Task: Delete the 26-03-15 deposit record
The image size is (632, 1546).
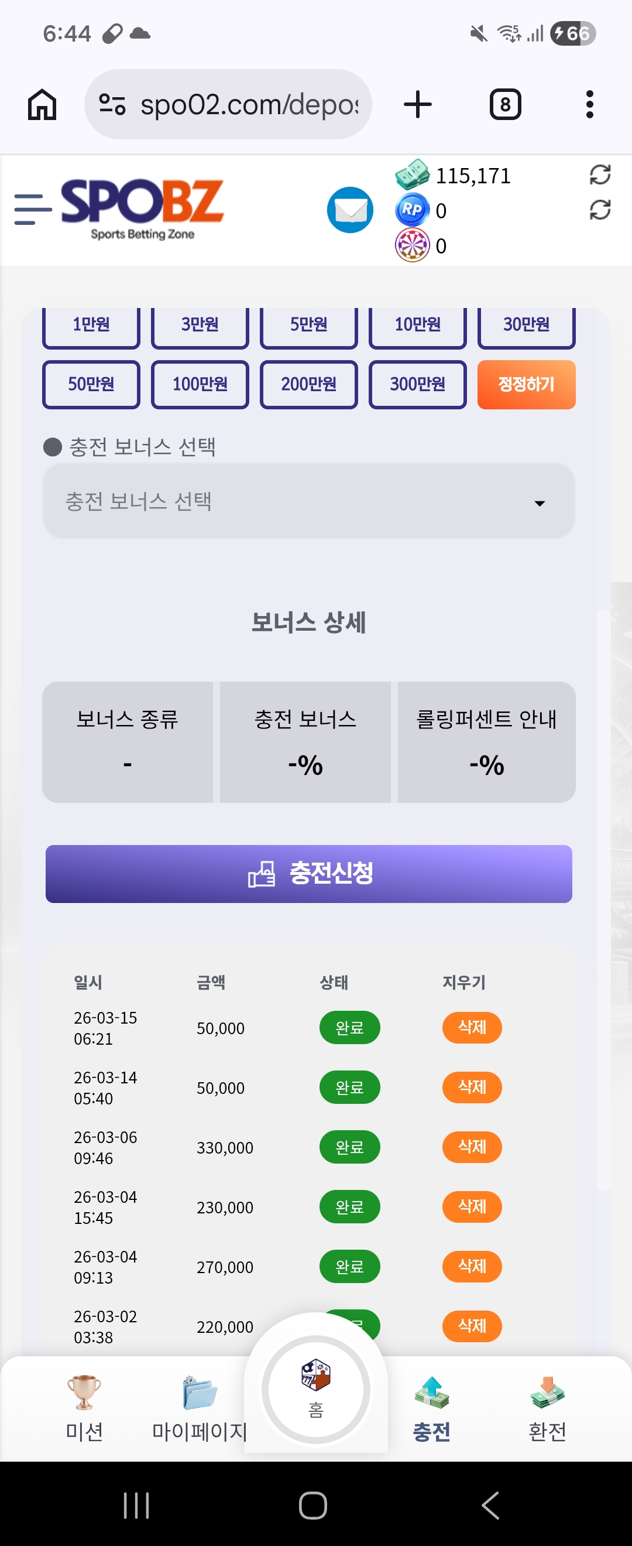Action: (472, 1028)
